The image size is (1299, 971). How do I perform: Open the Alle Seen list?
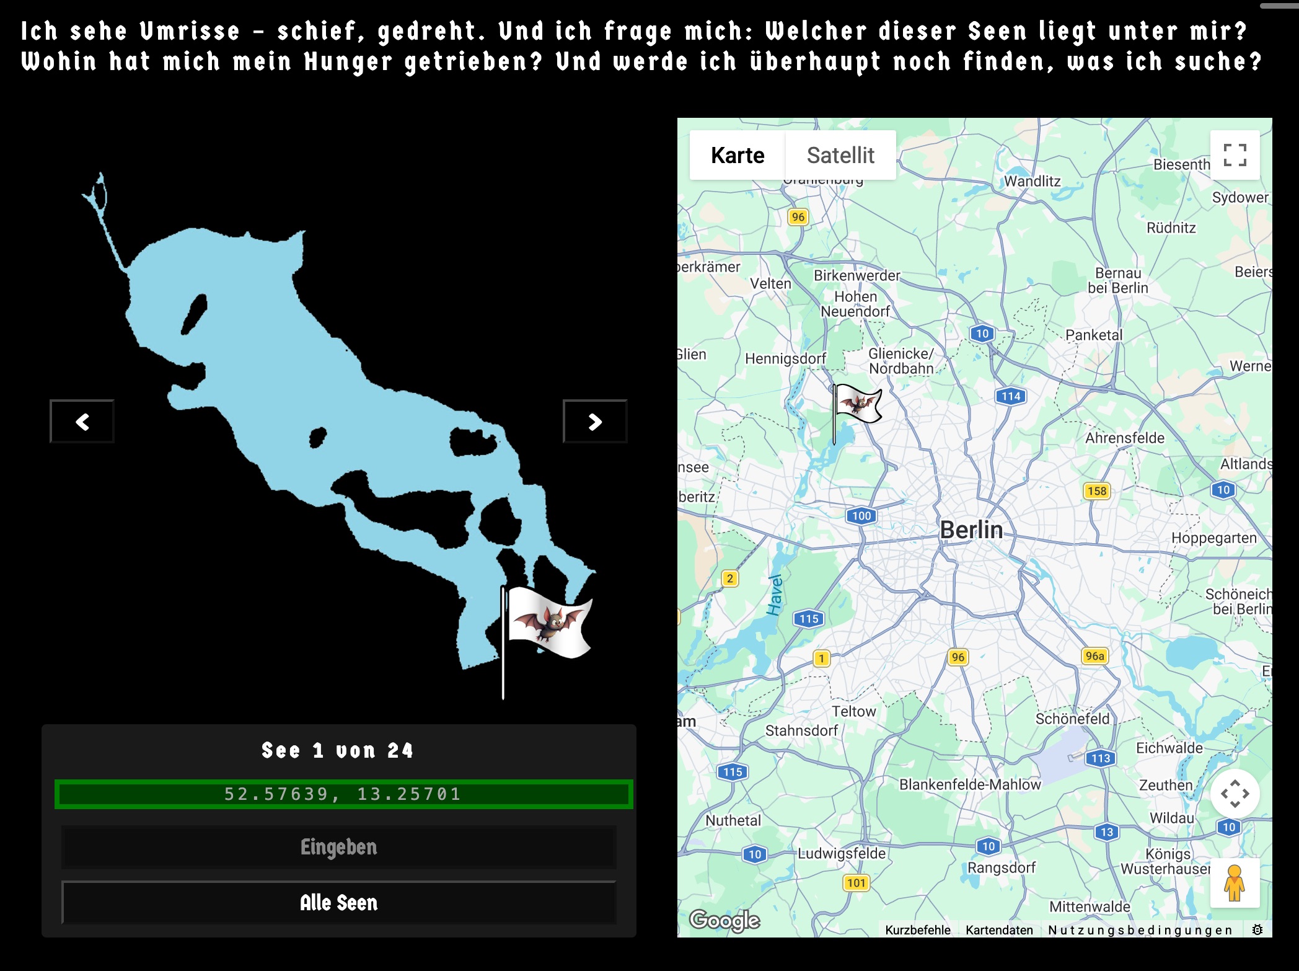[x=338, y=903]
